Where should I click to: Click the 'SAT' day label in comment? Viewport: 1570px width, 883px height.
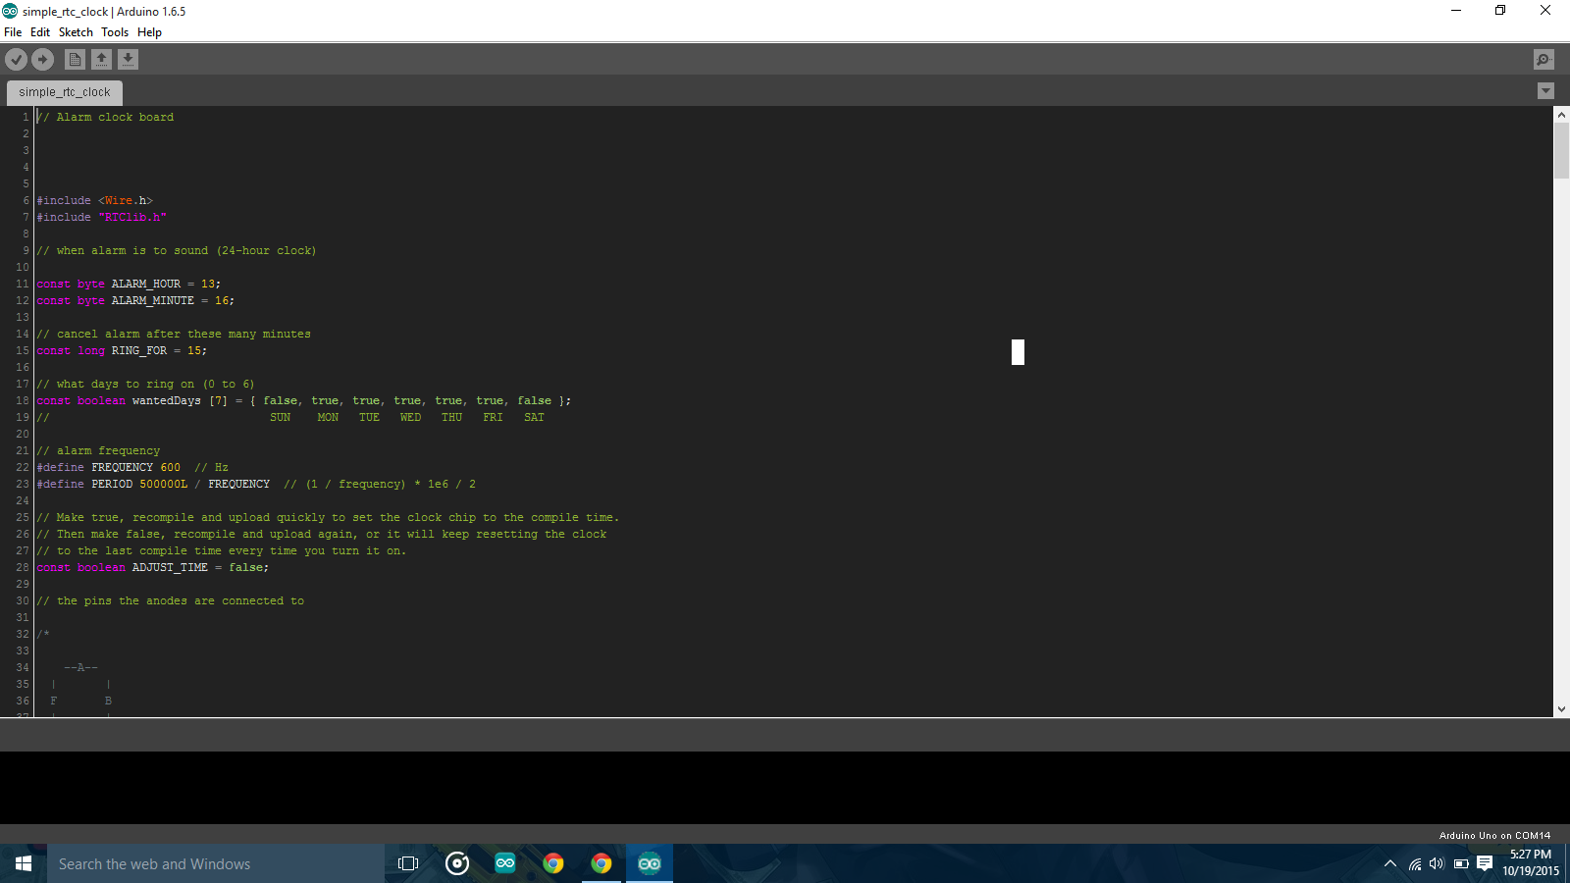click(534, 417)
